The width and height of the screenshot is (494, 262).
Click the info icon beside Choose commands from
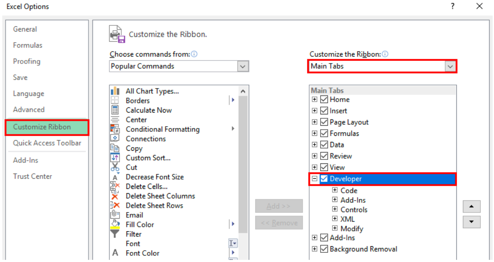194,54
